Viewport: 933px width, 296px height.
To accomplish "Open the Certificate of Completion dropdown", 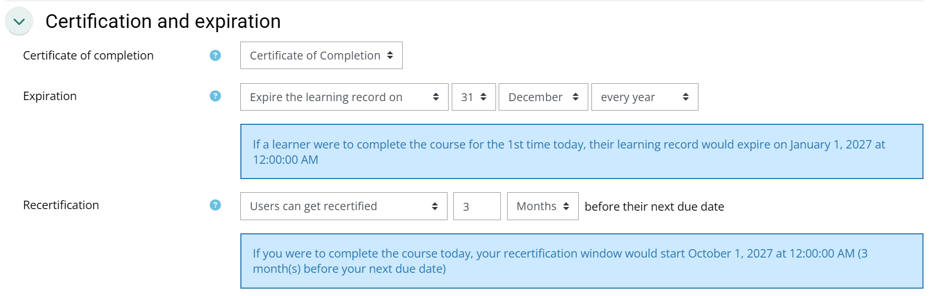I will click(321, 55).
